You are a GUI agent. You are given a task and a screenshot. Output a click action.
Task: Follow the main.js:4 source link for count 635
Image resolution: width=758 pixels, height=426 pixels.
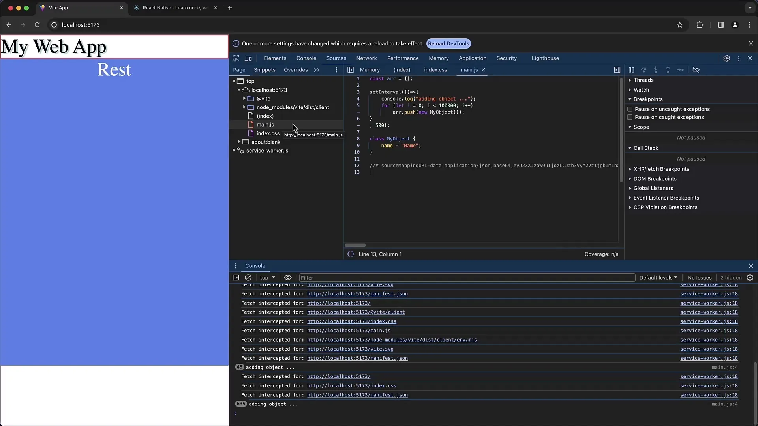click(x=724, y=404)
